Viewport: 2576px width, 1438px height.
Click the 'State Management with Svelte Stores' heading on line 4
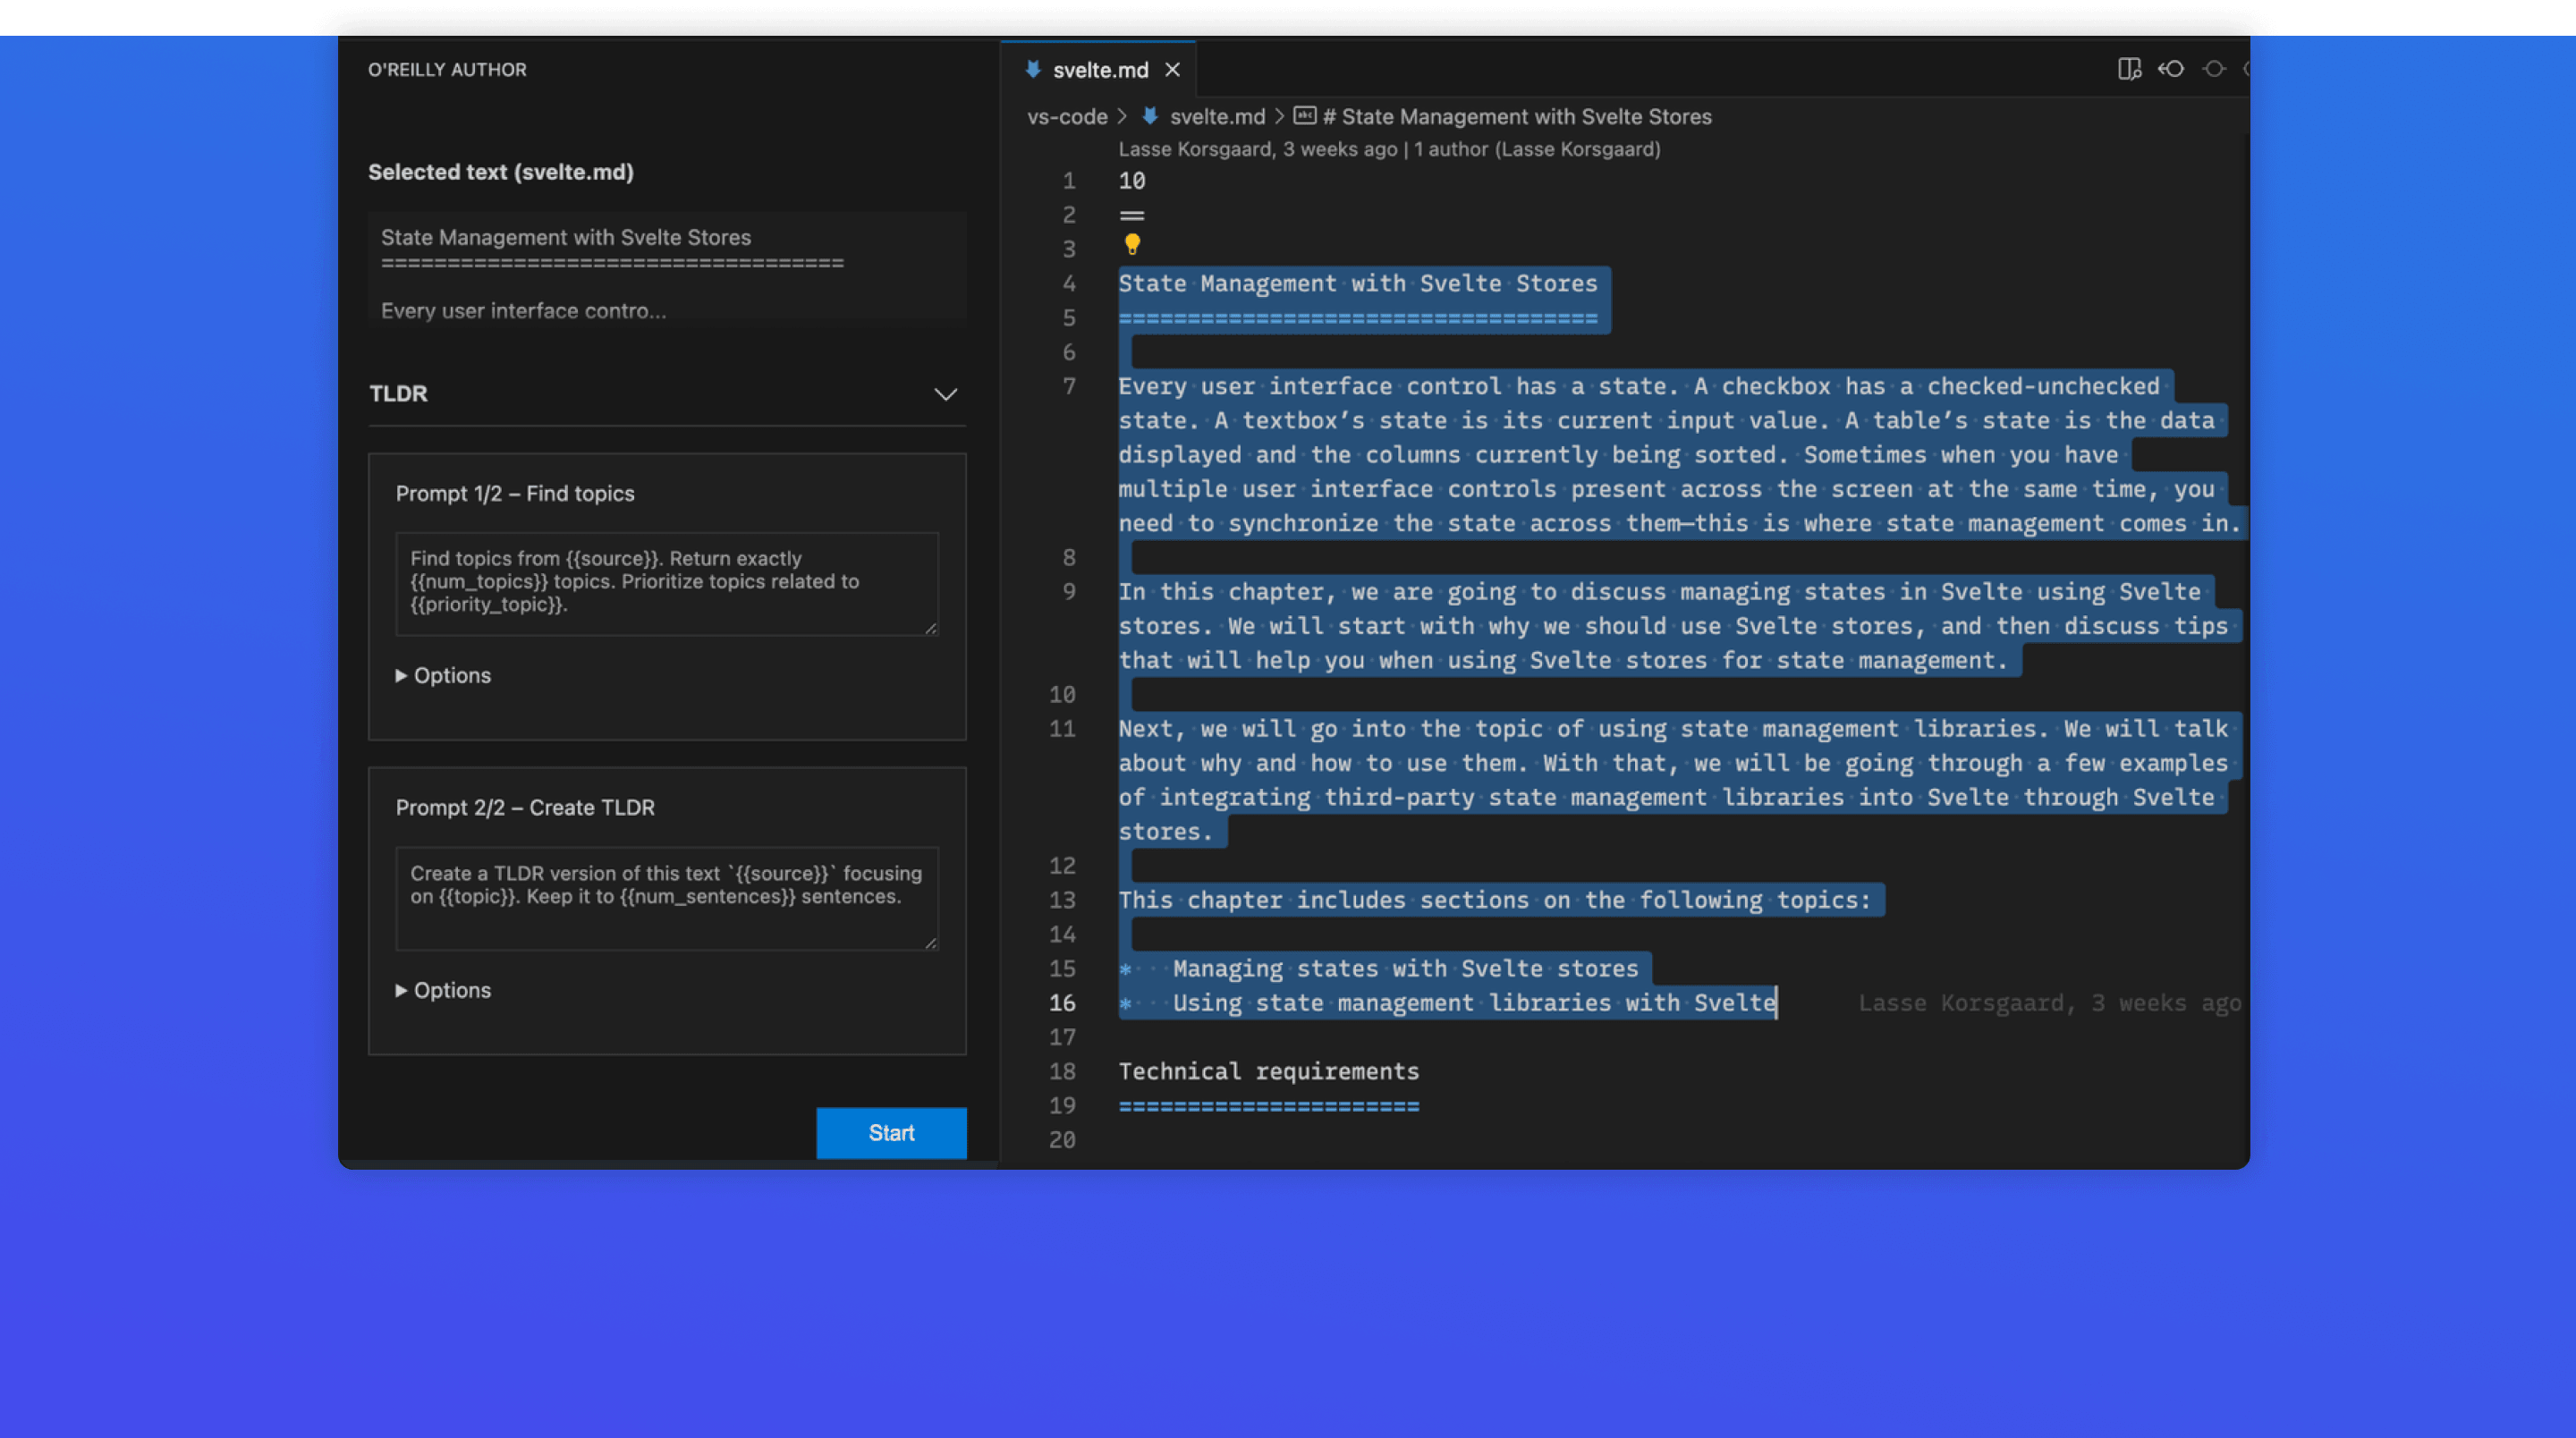[x=1358, y=284]
